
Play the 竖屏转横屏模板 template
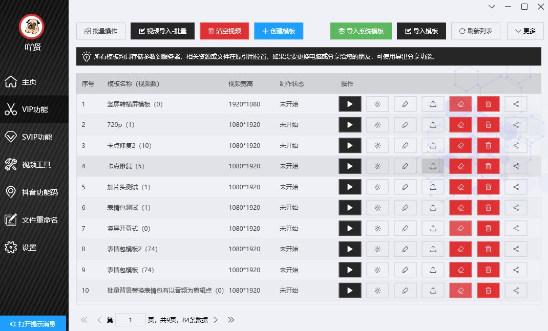[350, 104]
